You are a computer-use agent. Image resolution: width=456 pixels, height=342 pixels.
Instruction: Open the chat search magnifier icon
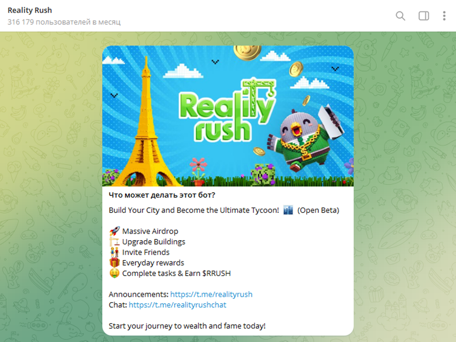pos(400,16)
